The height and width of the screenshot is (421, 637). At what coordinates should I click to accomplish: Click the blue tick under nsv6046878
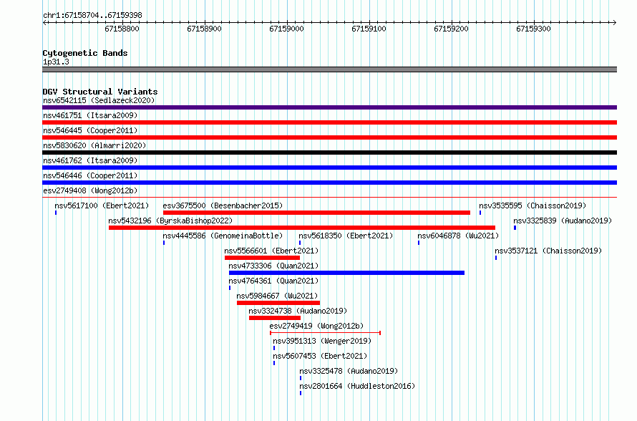point(419,243)
